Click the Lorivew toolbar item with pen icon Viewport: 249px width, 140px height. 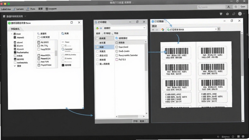[18, 9]
